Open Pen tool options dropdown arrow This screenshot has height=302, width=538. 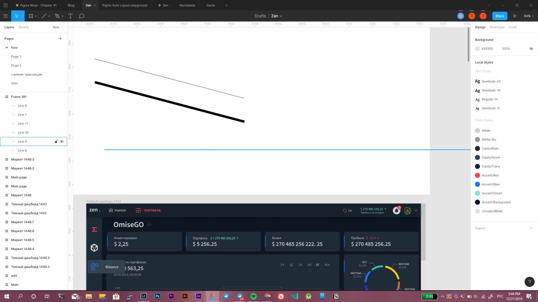point(62,16)
